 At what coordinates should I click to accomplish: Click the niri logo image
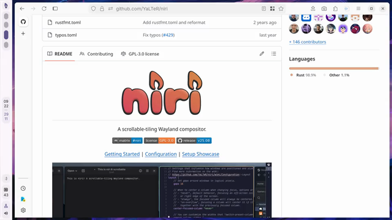click(162, 93)
